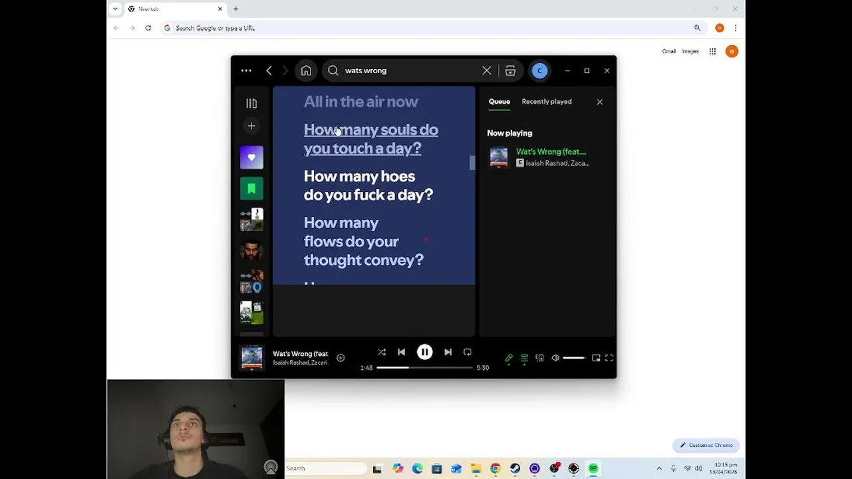852x479 pixels.
Task: Pause the current song
Action: pos(424,352)
